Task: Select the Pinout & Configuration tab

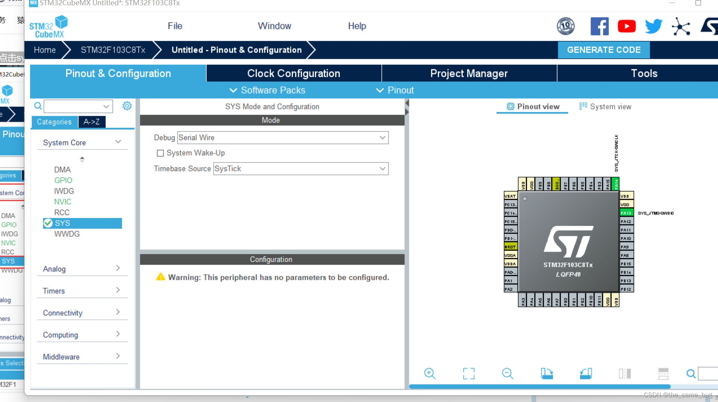Action: pyautogui.click(x=118, y=73)
